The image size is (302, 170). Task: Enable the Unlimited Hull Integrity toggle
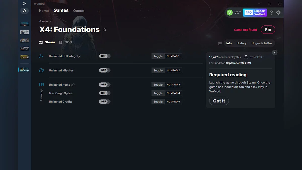[104, 56]
